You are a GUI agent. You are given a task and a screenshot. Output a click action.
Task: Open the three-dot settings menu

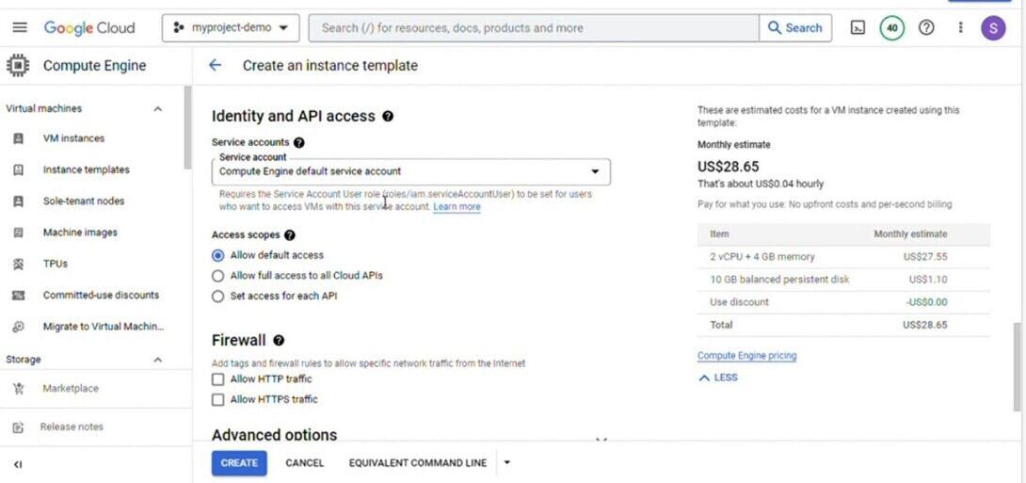click(x=960, y=27)
